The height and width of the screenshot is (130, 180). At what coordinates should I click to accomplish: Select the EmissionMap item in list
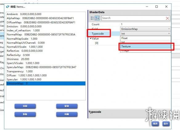pyautogui.click(x=46, y=84)
